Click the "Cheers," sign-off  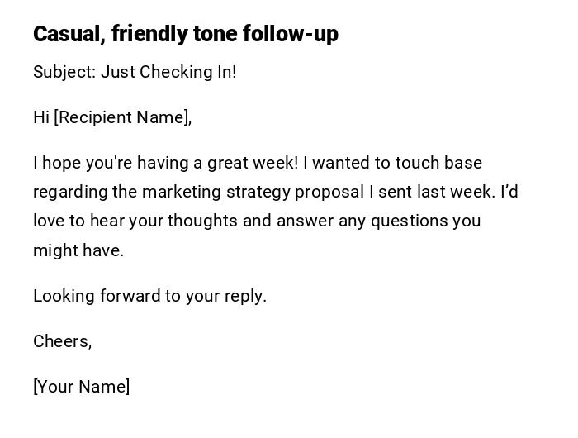pos(62,341)
